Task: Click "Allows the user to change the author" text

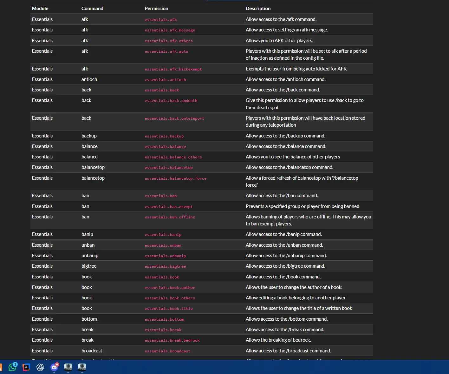Action: click(x=294, y=287)
